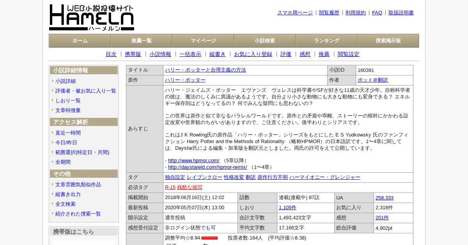Click the 原作行方不明 tag
Viewport: 468px width, 245px height.
click(x=273, y=178)
